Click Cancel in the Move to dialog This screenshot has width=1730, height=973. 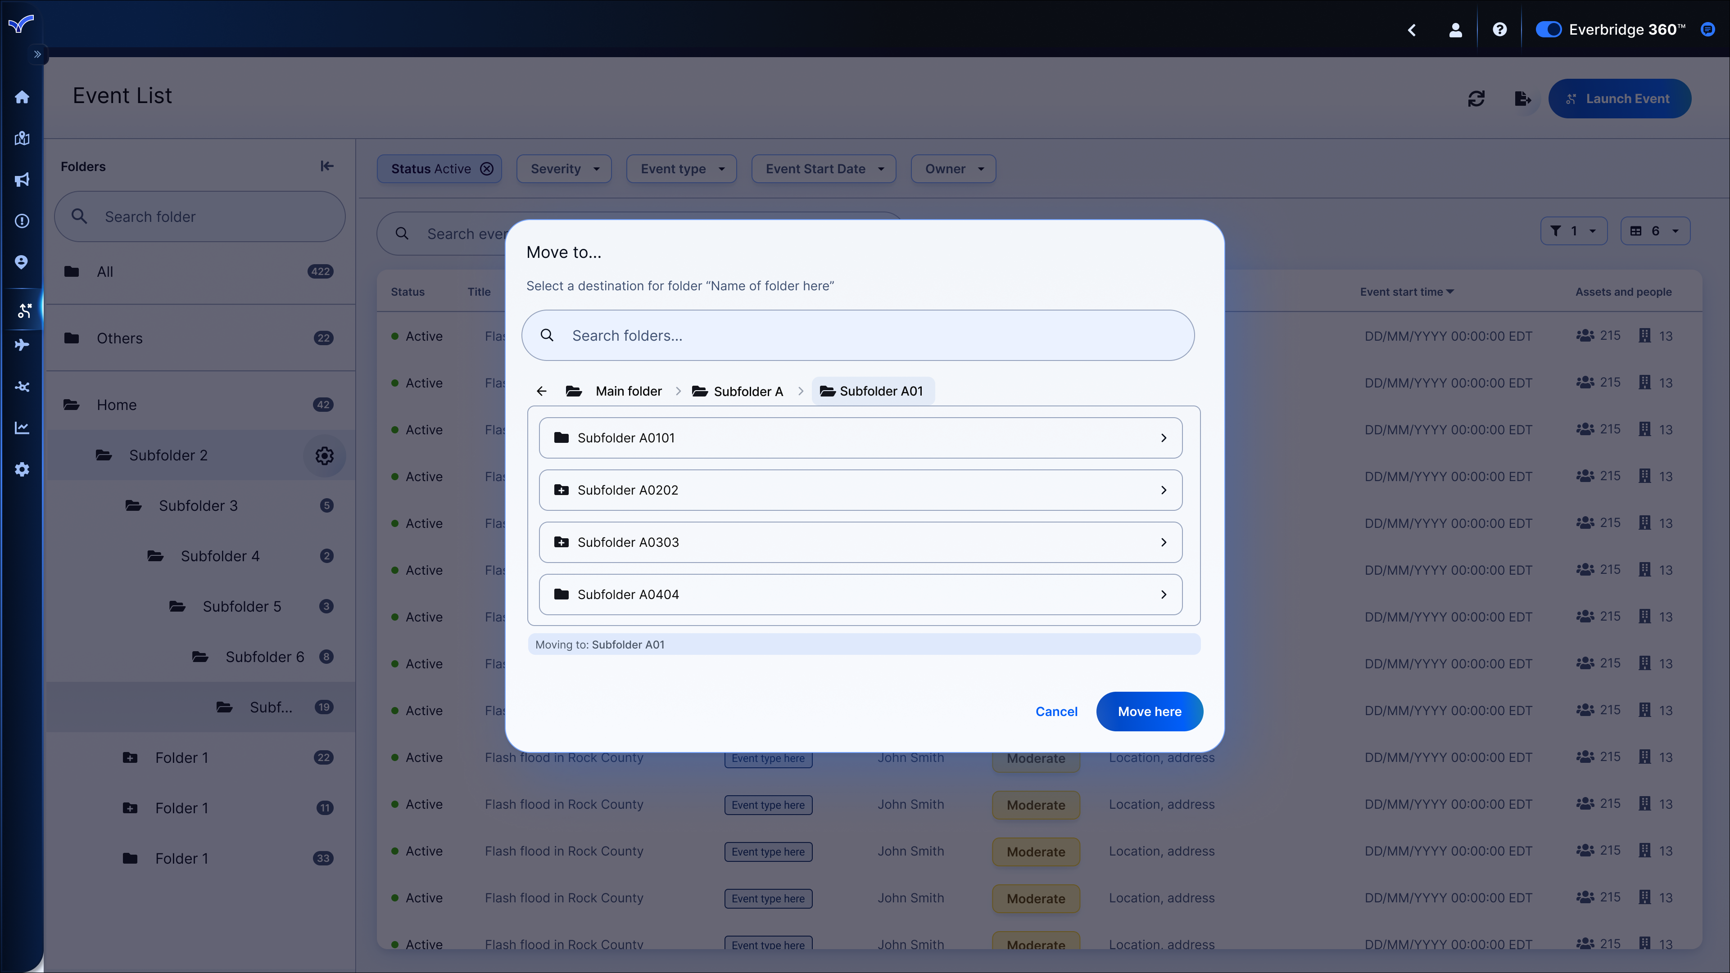1056,711
